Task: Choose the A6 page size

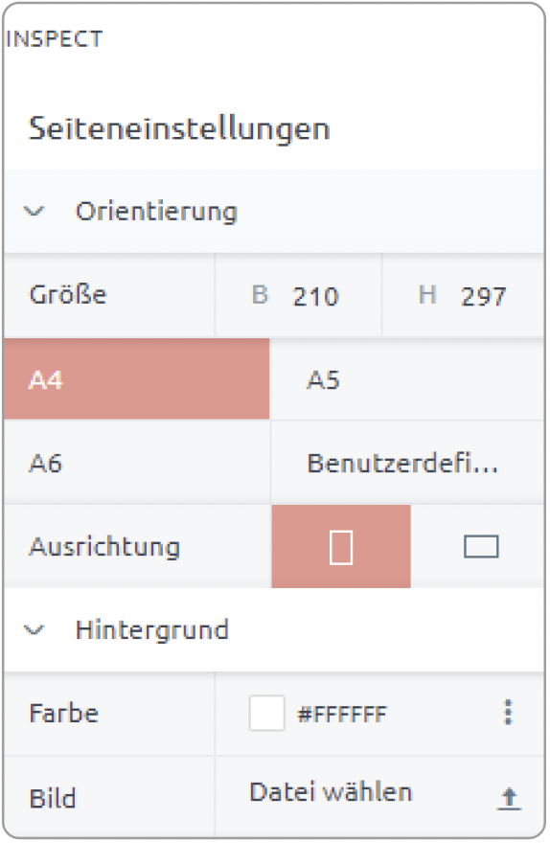Action: [x=137, y=463]
